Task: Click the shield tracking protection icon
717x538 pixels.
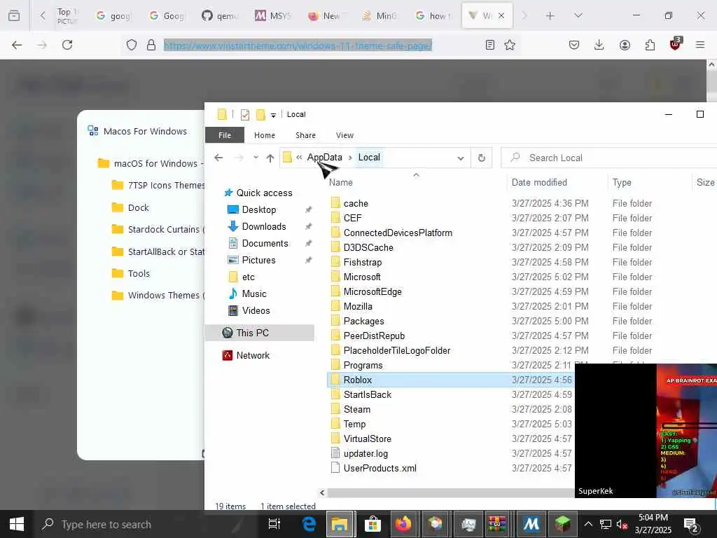Action: tap(132, 45)
